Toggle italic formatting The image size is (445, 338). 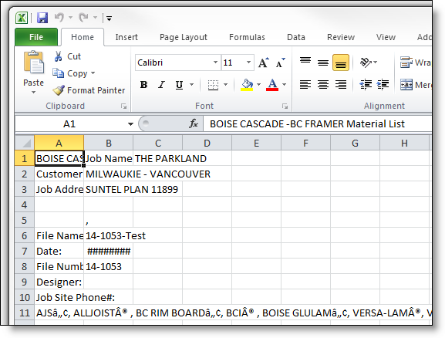(161, 85)
